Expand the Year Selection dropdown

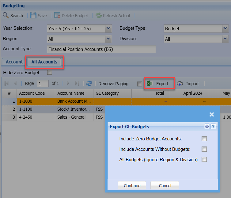(x=108, y=29)
